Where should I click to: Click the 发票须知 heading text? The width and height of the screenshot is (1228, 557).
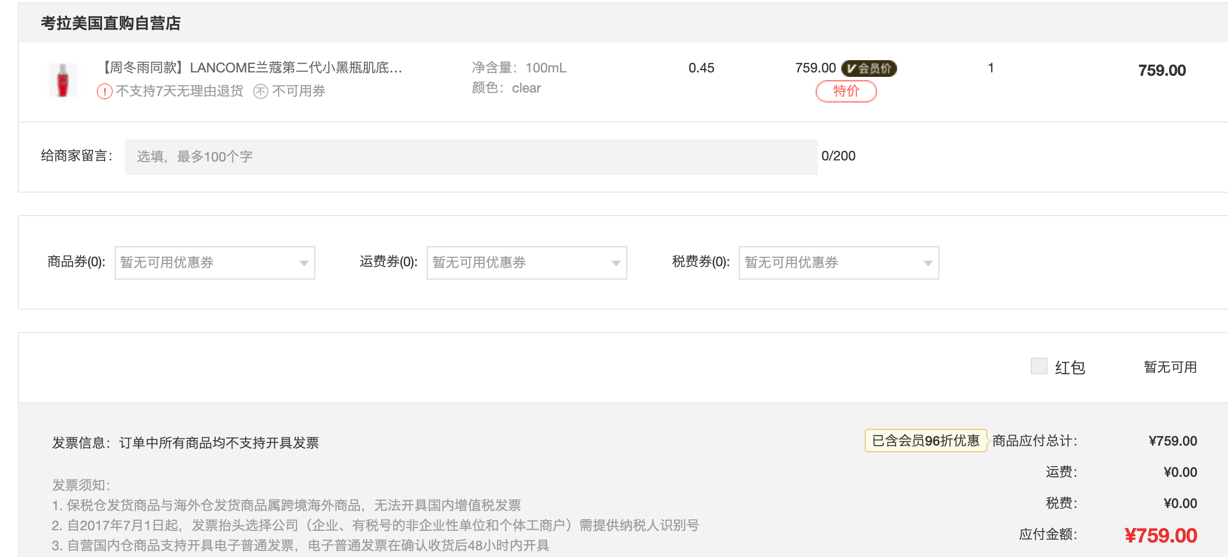(81, 485)
